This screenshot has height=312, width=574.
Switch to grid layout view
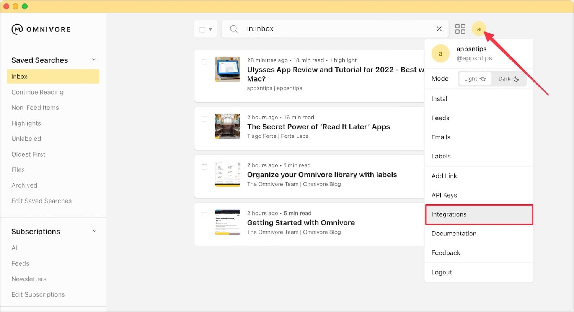point(460,29)
